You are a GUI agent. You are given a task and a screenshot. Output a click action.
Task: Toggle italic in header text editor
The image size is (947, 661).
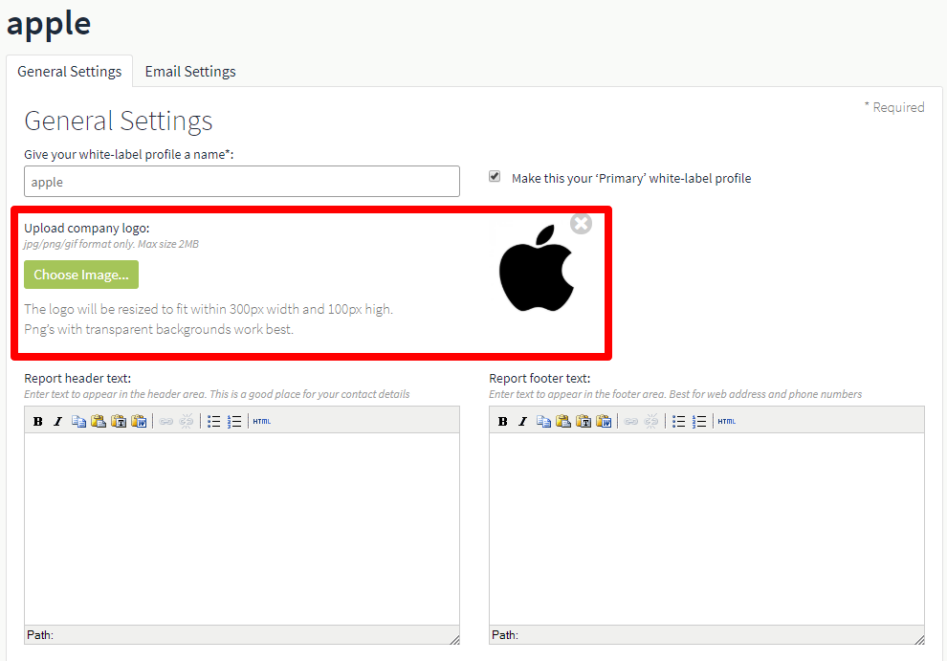point(58,421)
